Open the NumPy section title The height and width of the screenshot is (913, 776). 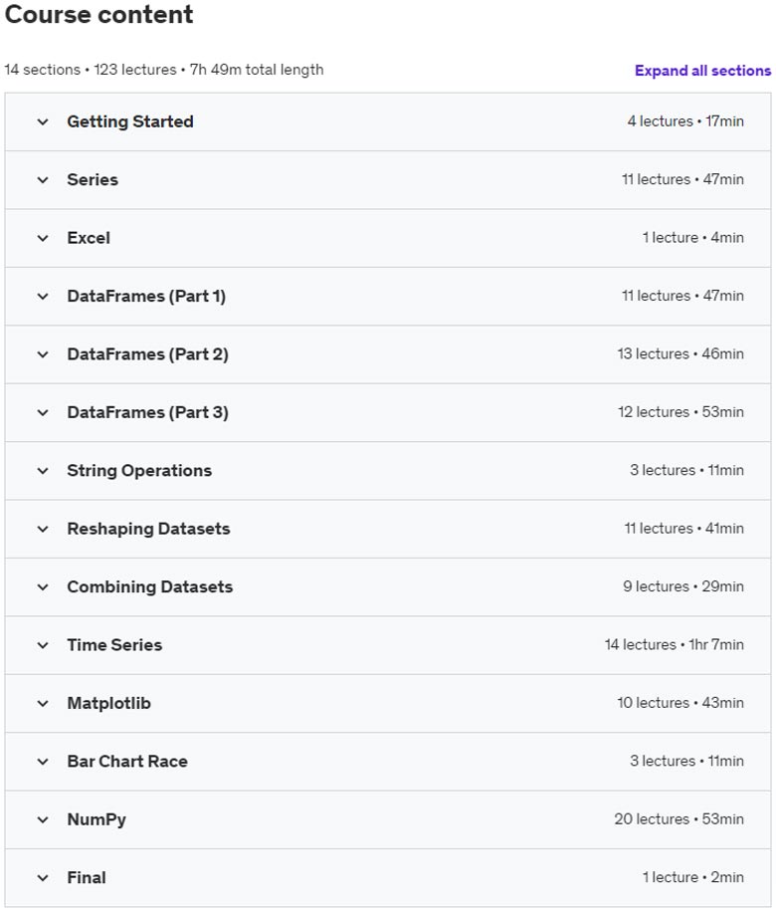pos(97,819)
